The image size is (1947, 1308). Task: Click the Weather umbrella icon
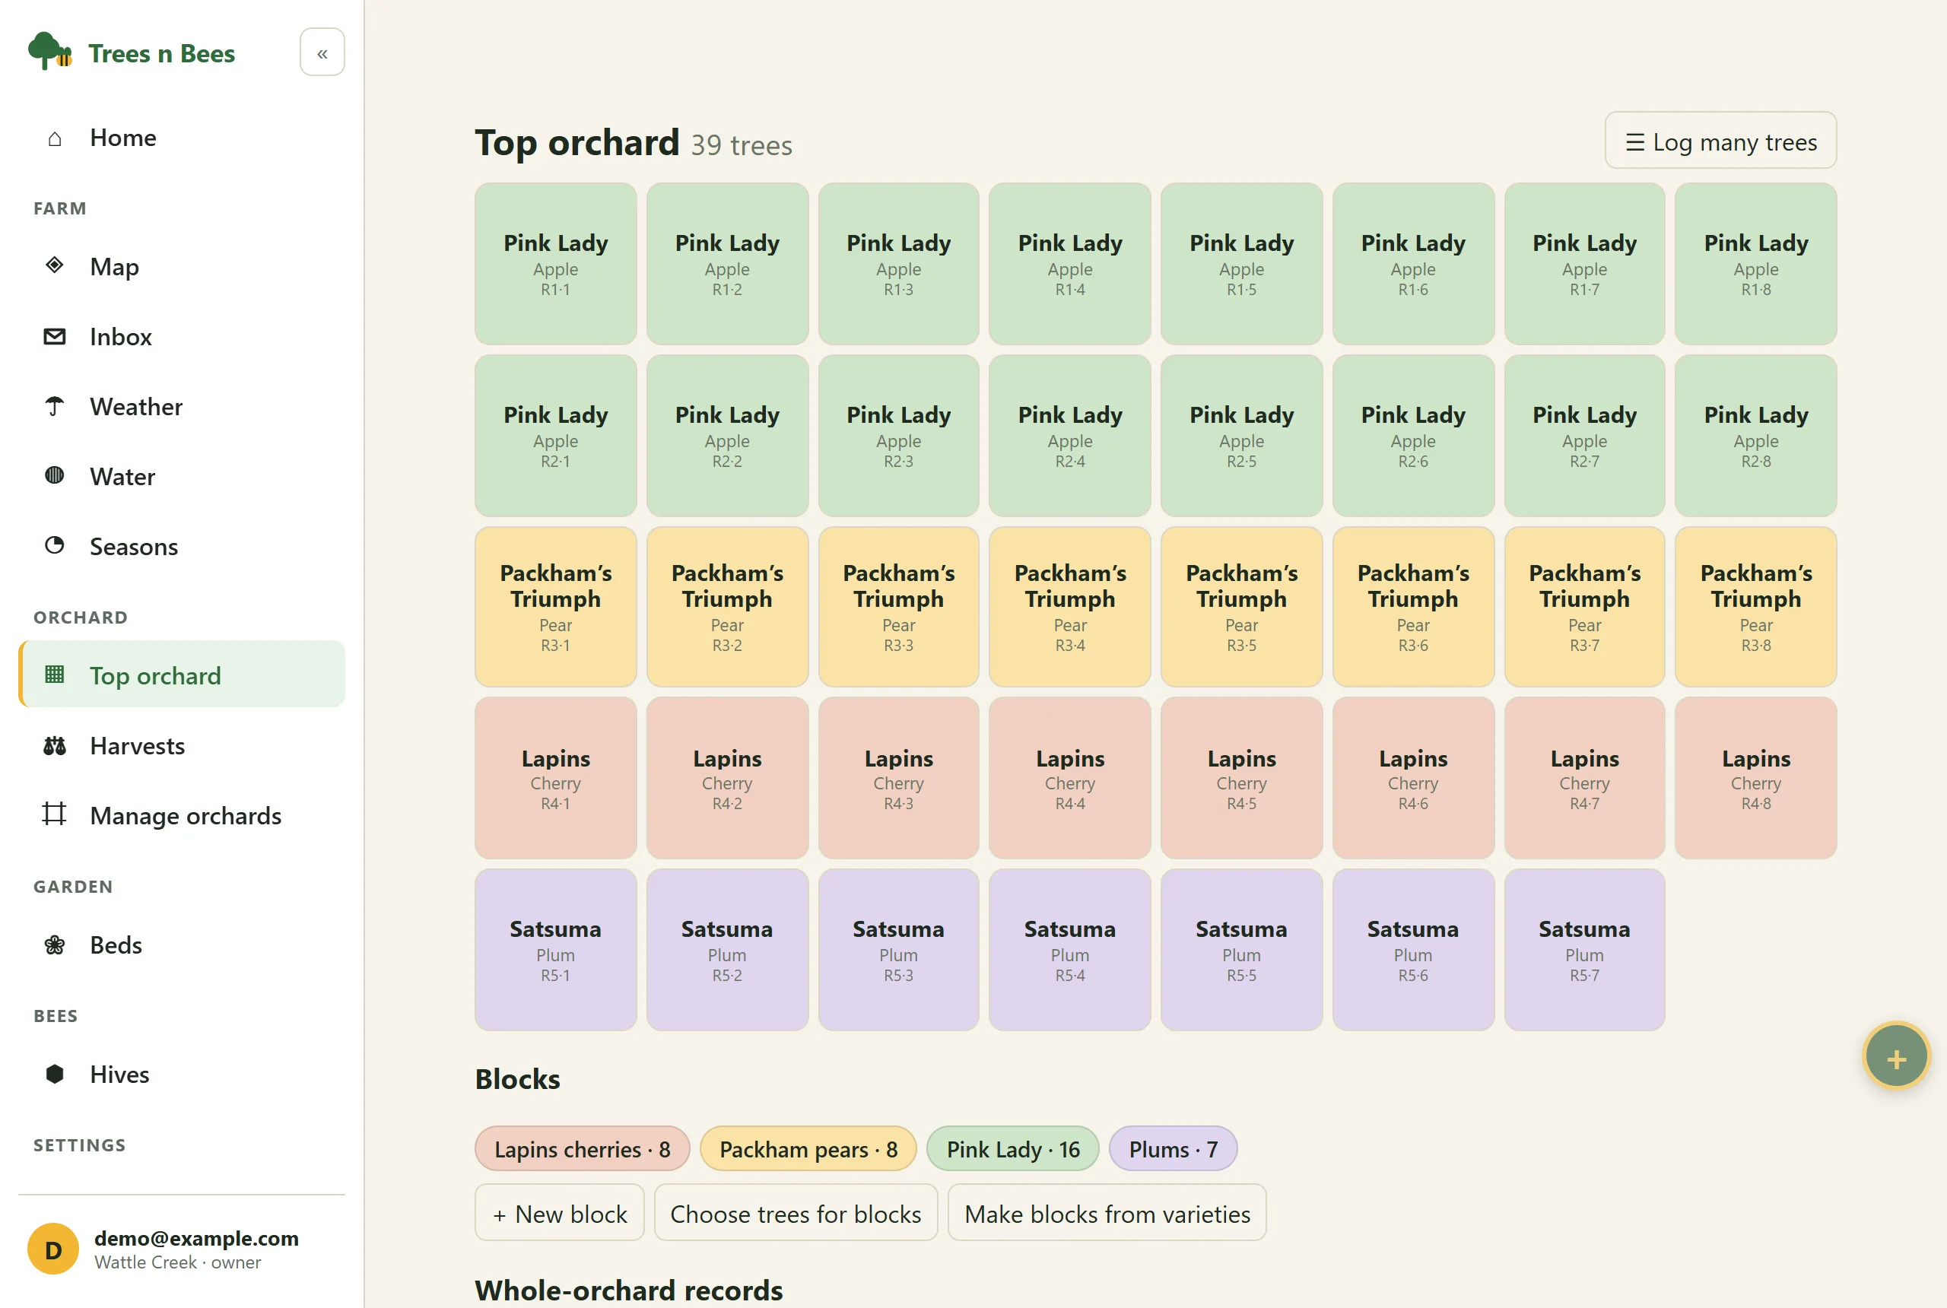pos(54,406)
